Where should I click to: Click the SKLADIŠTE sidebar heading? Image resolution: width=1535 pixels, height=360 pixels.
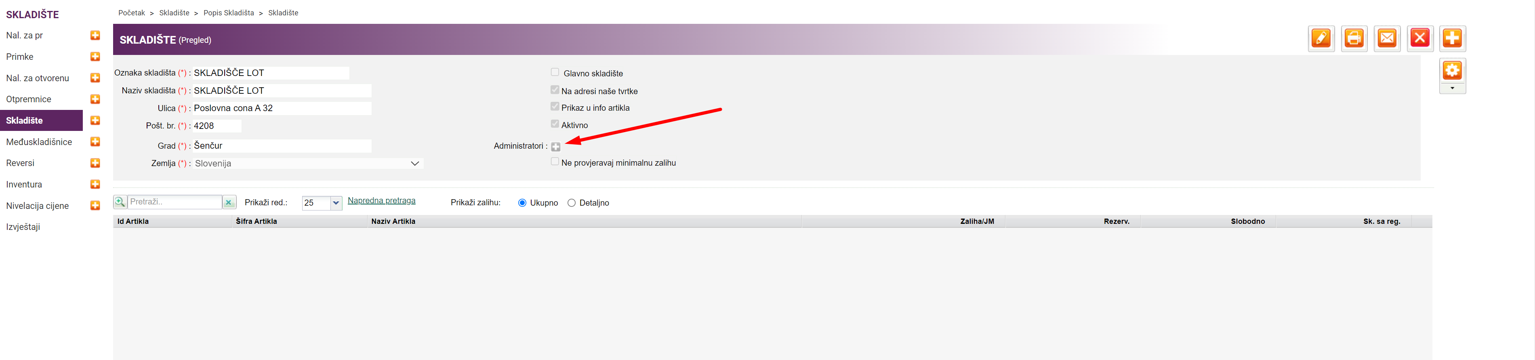(32, 14)
